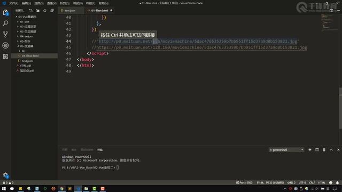This screenshot has height=192, width=342.
Task: Open the Explorer view in activity bar
Action: coord(5,13)
